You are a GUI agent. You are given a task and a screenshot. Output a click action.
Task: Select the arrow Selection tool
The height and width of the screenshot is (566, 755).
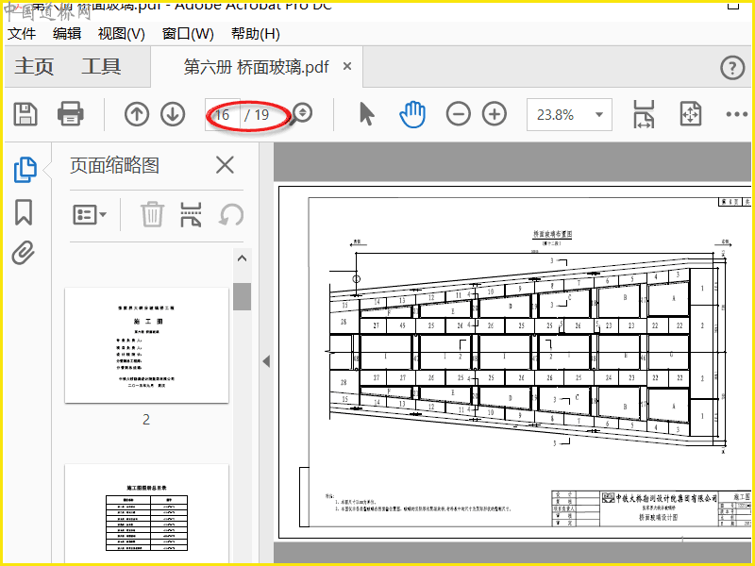tap(367, 114)
